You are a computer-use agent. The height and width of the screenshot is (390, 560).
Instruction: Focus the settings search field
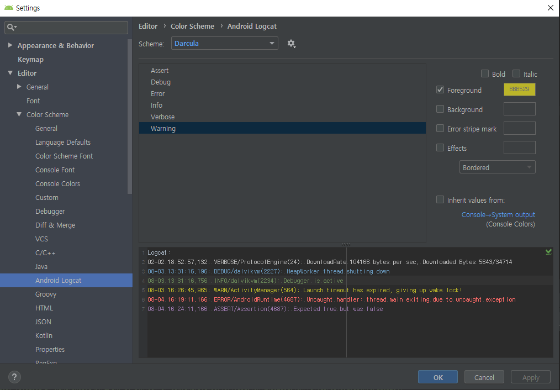click(66, 27)
